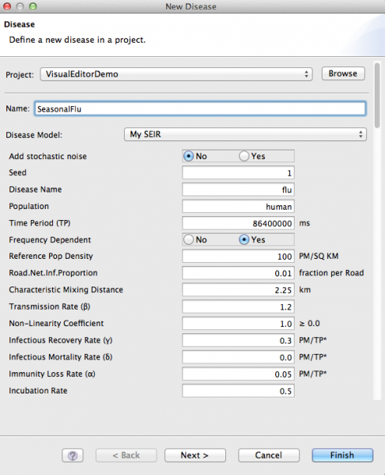
Task: Click the 'Immunity Loss Rate (α)' label
Action: pos(52,374)
